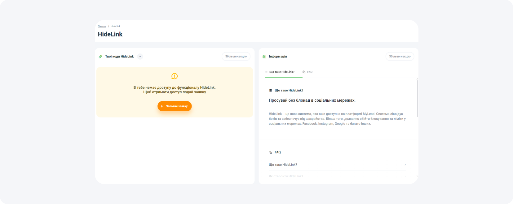Click the chat bubbles icon in FAQ tab
Screen dimensions: 513x204
(304, 72)
